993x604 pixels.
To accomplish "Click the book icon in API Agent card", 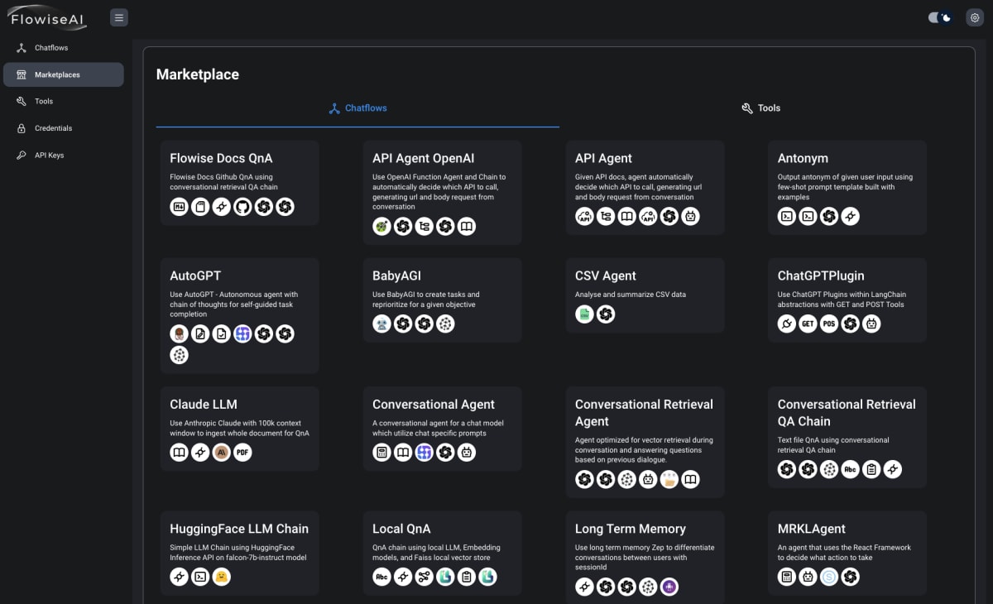I will tap(626, 217).
